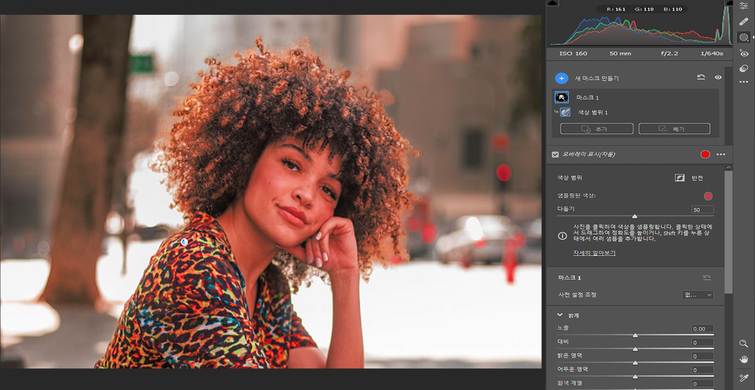755x390 pixels.
Task: Click the 노출 slider handle
Action: (x=635, y=335)
